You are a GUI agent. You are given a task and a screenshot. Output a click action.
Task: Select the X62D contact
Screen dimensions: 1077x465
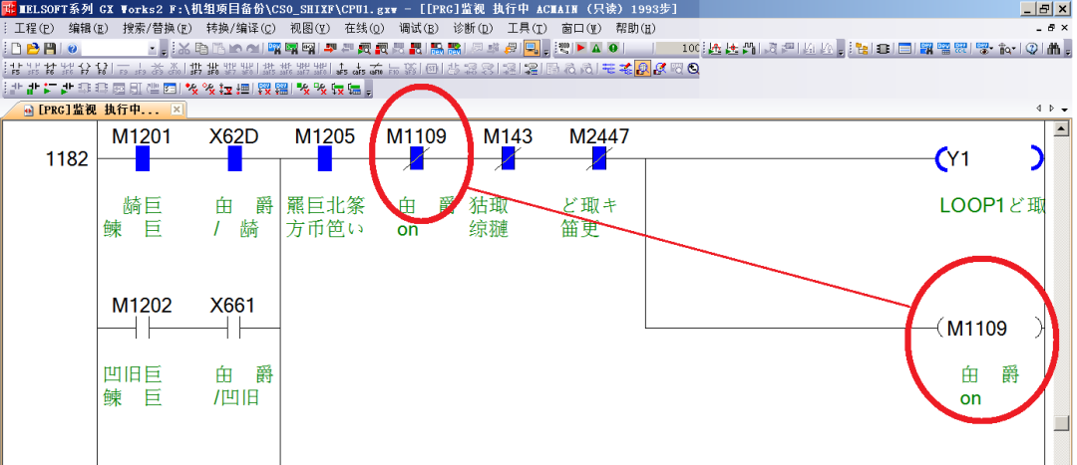click(234, 158)
